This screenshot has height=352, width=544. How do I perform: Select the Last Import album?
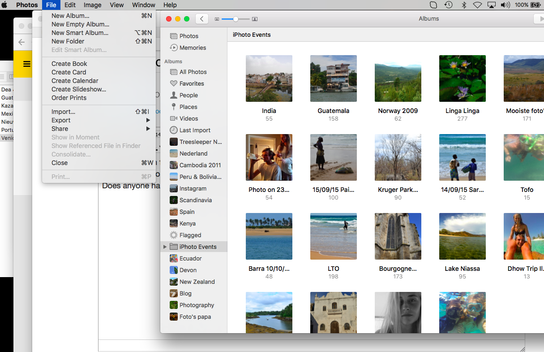click(x=195, y=130)
